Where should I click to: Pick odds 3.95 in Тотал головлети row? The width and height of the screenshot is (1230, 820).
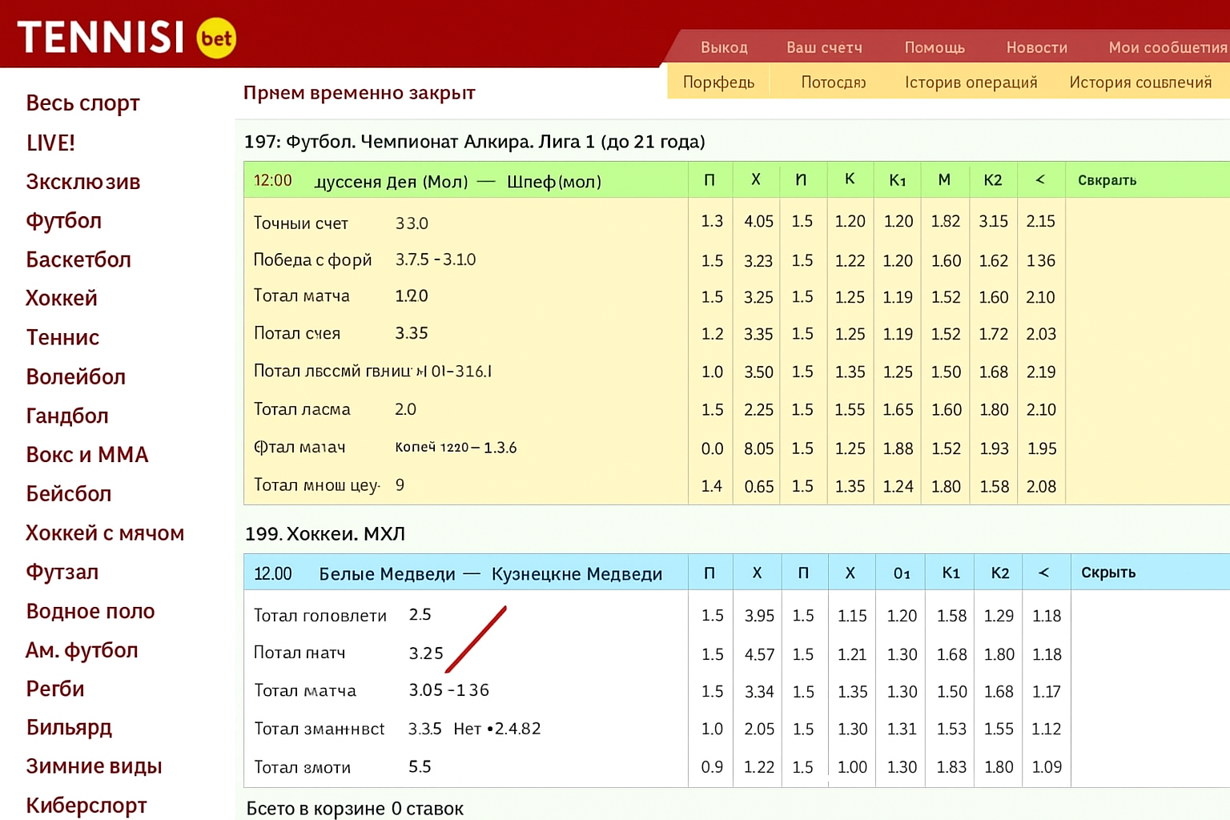[758, 616]
